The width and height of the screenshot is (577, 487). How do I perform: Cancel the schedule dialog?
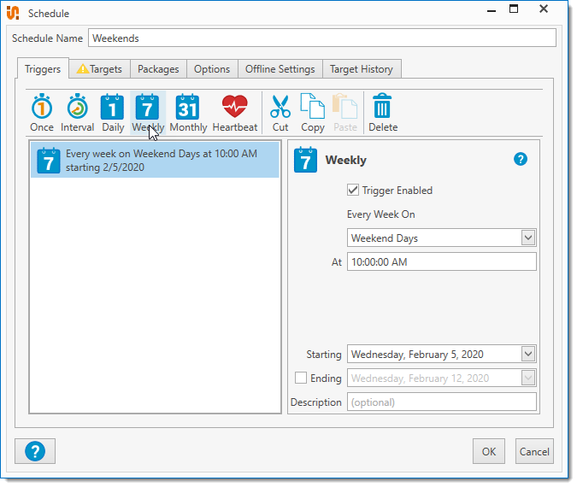coord(534,451)
